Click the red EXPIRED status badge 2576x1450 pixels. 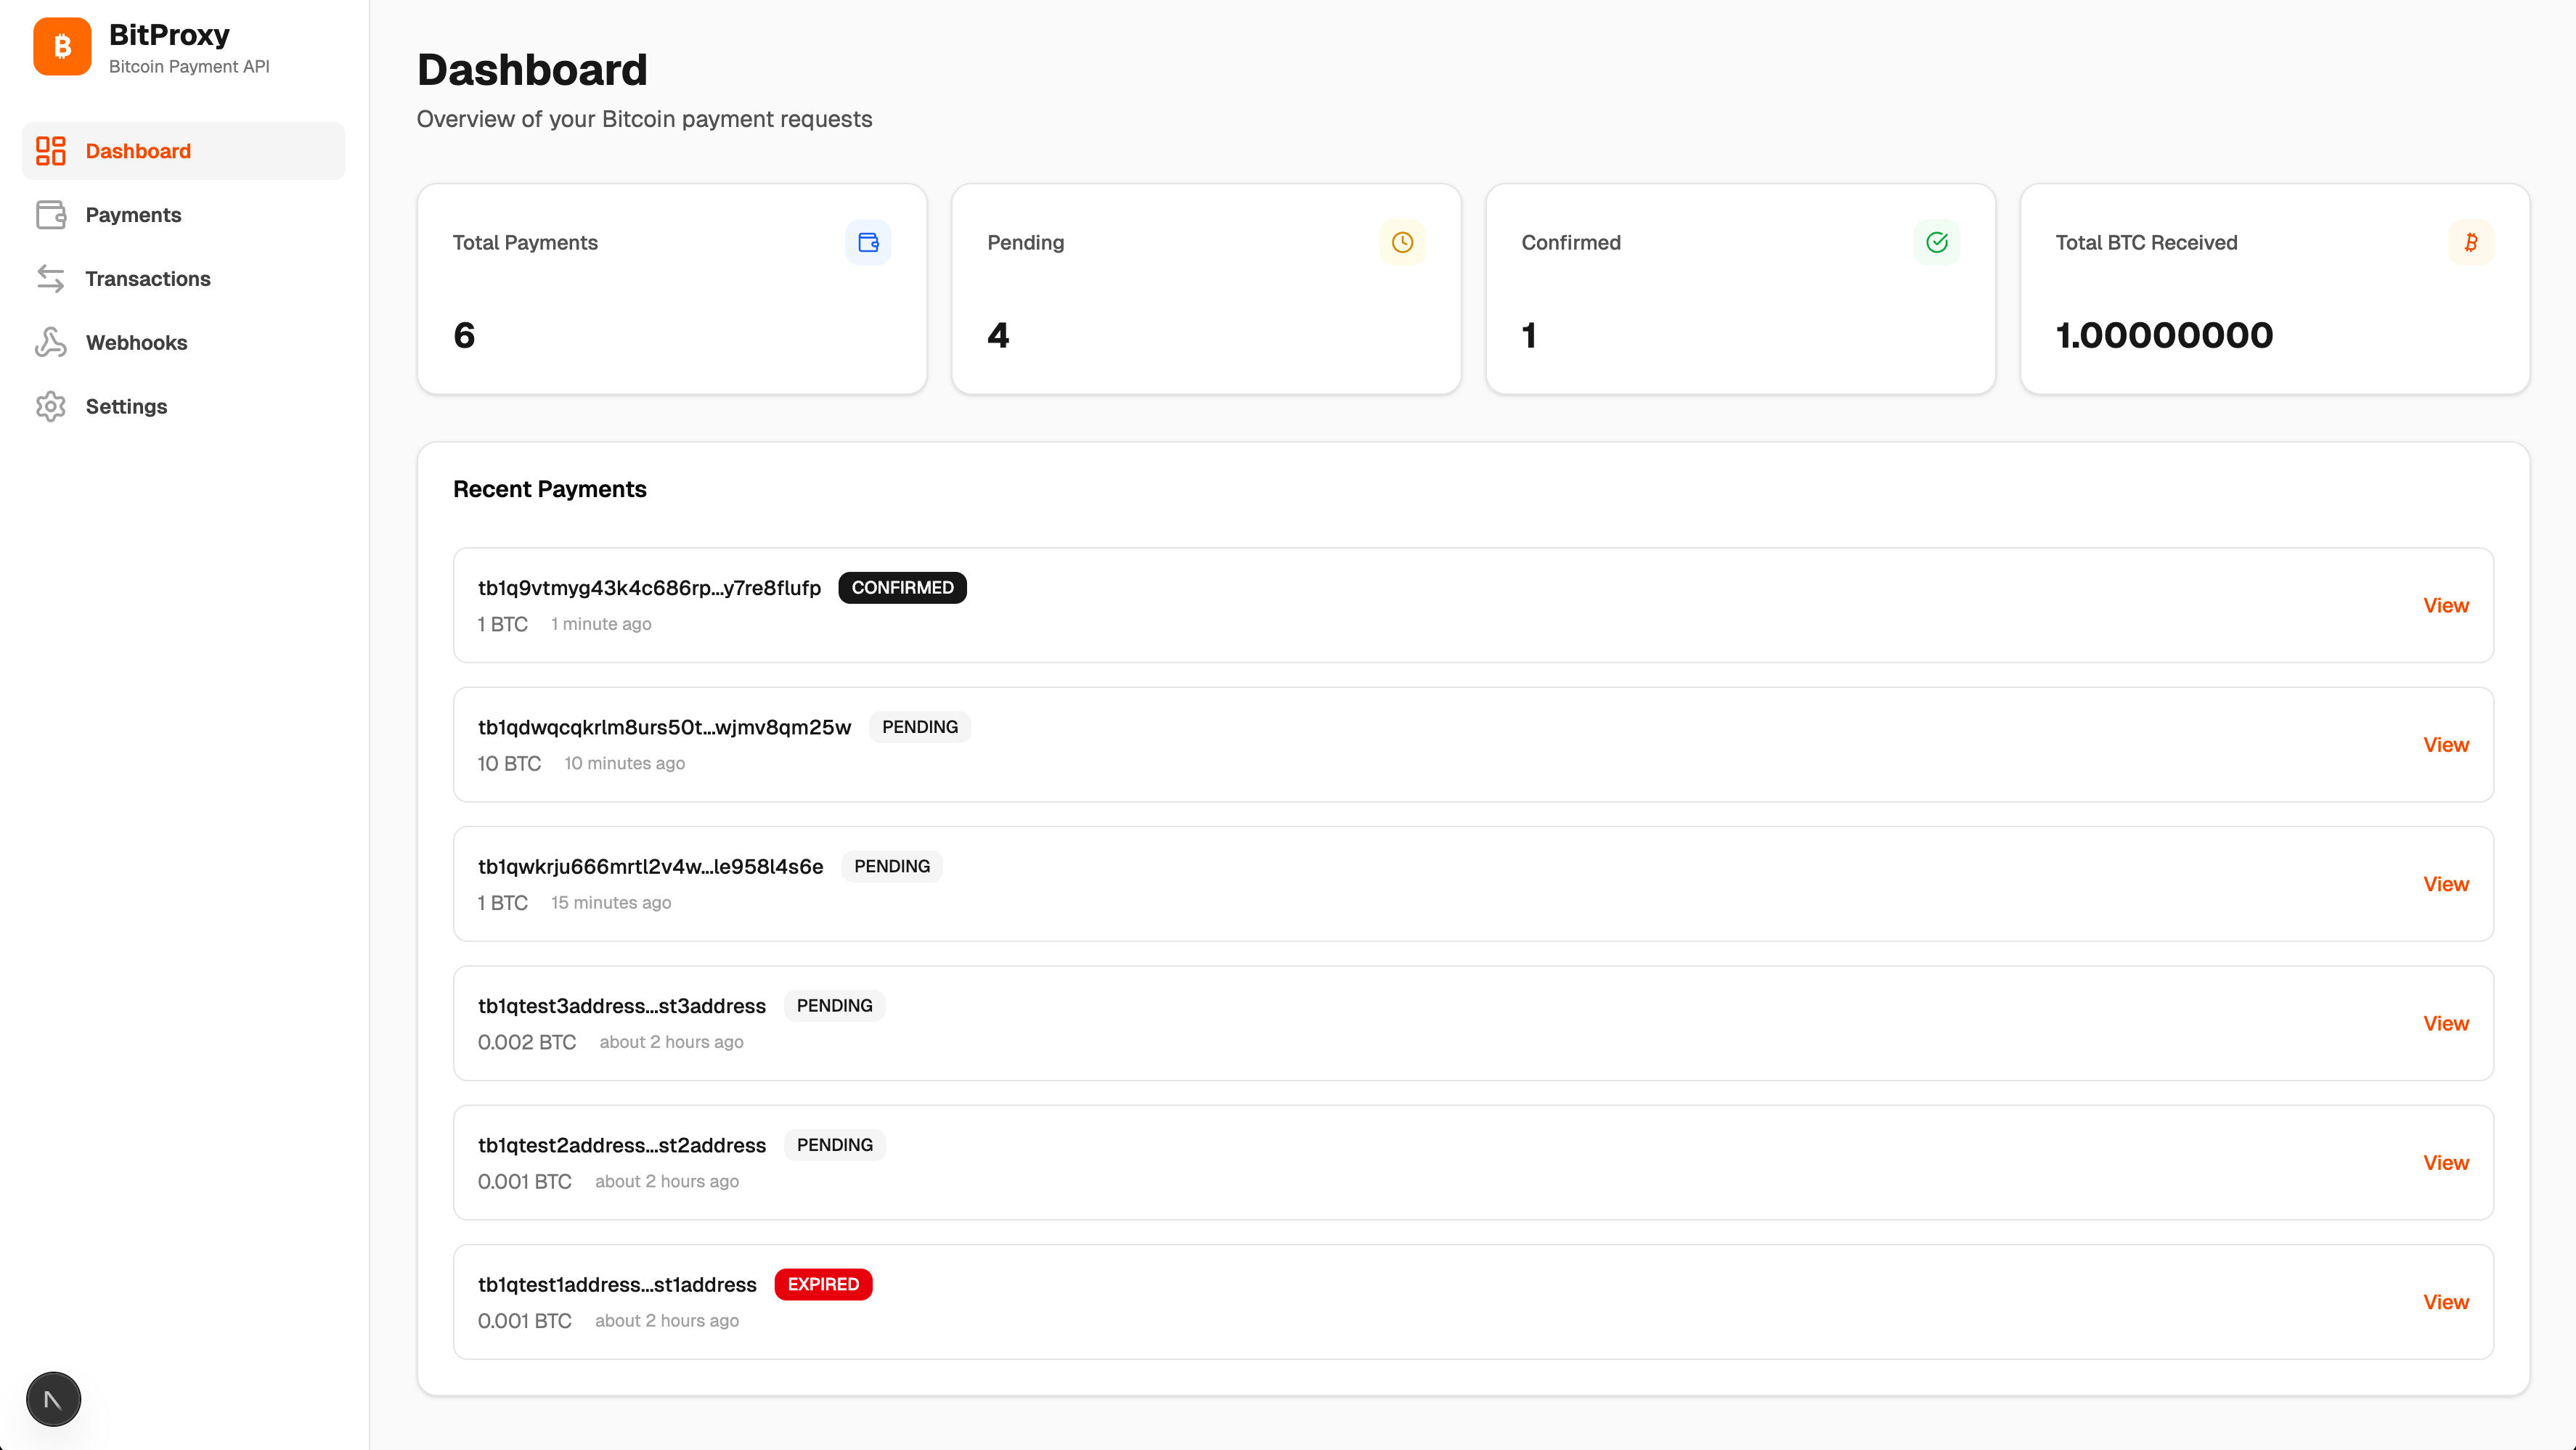(x=823, y=1284)
